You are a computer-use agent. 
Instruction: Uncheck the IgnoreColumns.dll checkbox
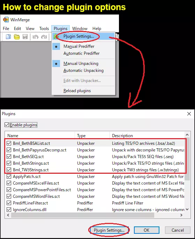[9, 210]
